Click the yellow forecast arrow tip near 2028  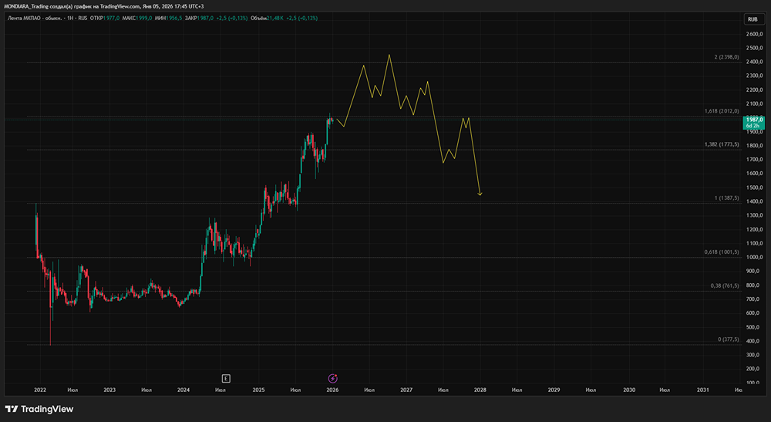click(480, 194)
